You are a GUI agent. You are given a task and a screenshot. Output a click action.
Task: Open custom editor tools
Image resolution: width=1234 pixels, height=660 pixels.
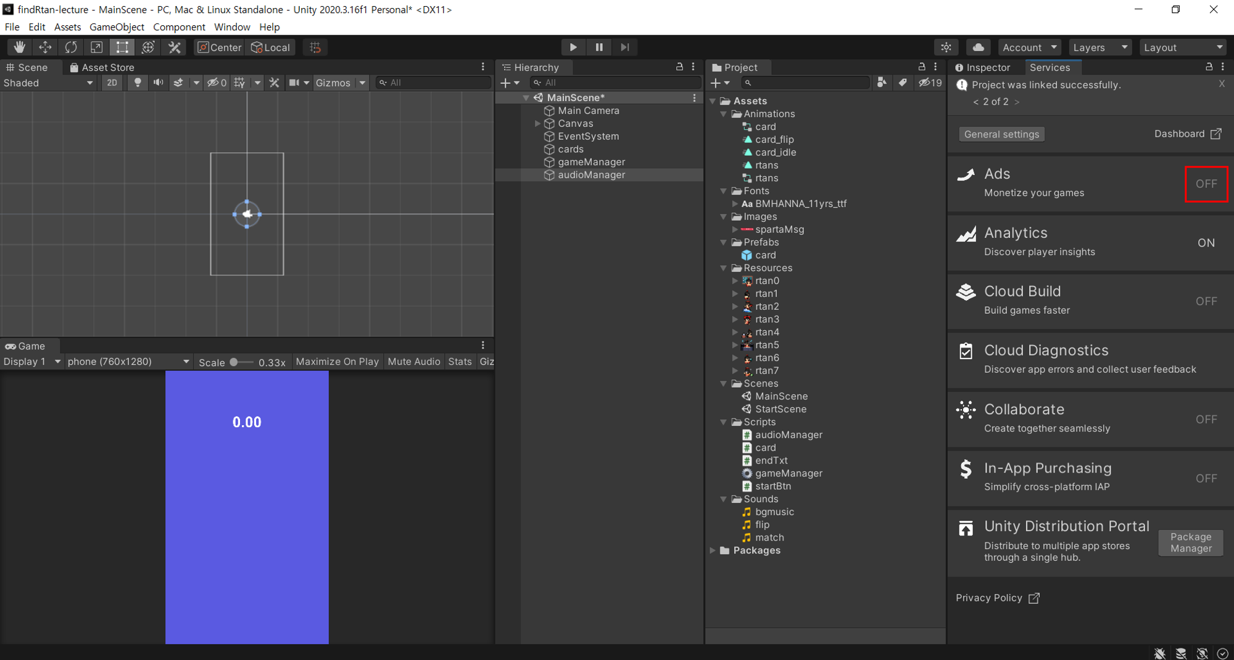[x=175, y=47]
